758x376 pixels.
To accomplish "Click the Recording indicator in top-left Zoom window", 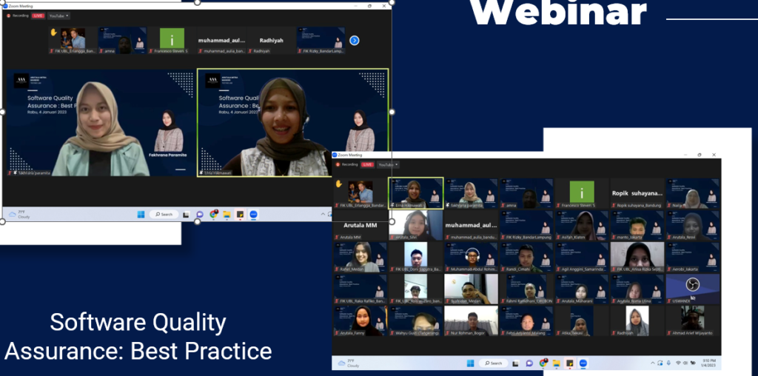I will 17,15.
